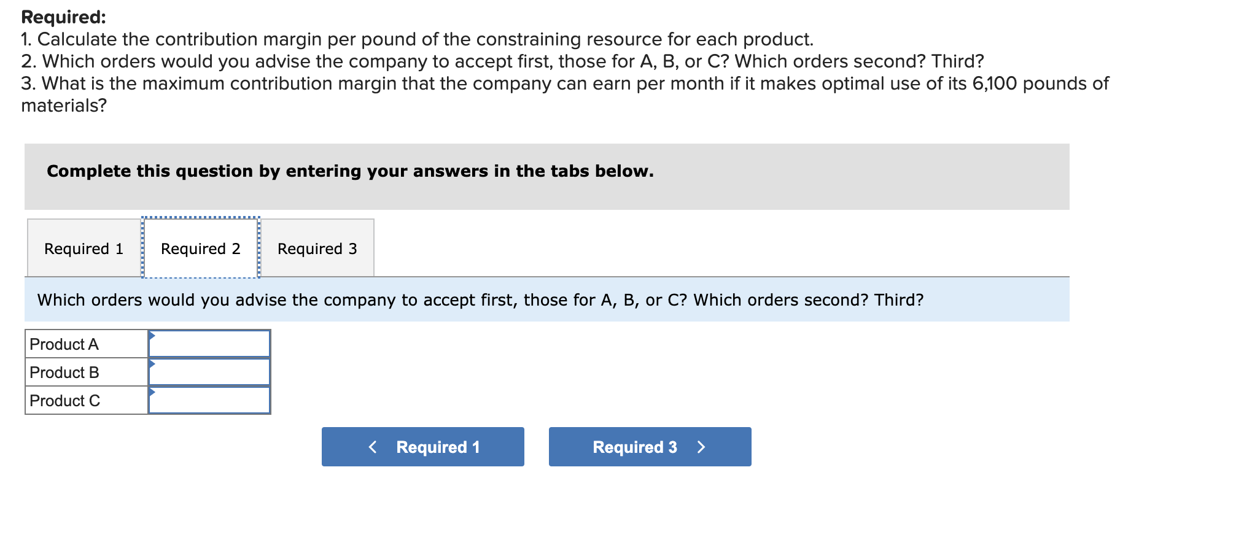
Task: Click the bold "Required:" heading
Action: [64, 17]
